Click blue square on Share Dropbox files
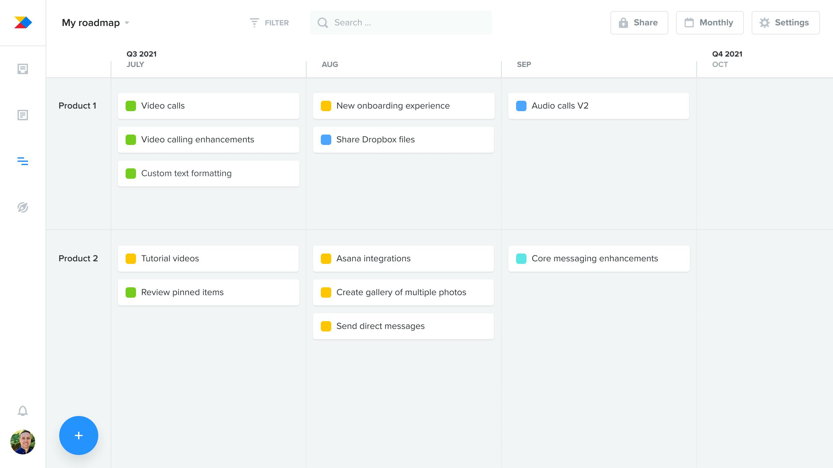833x468 pixels. tap(326, 140)
